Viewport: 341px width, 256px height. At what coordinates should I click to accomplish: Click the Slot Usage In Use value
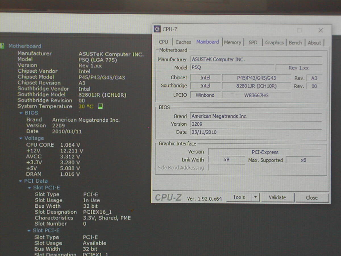[x=92, y=201]
